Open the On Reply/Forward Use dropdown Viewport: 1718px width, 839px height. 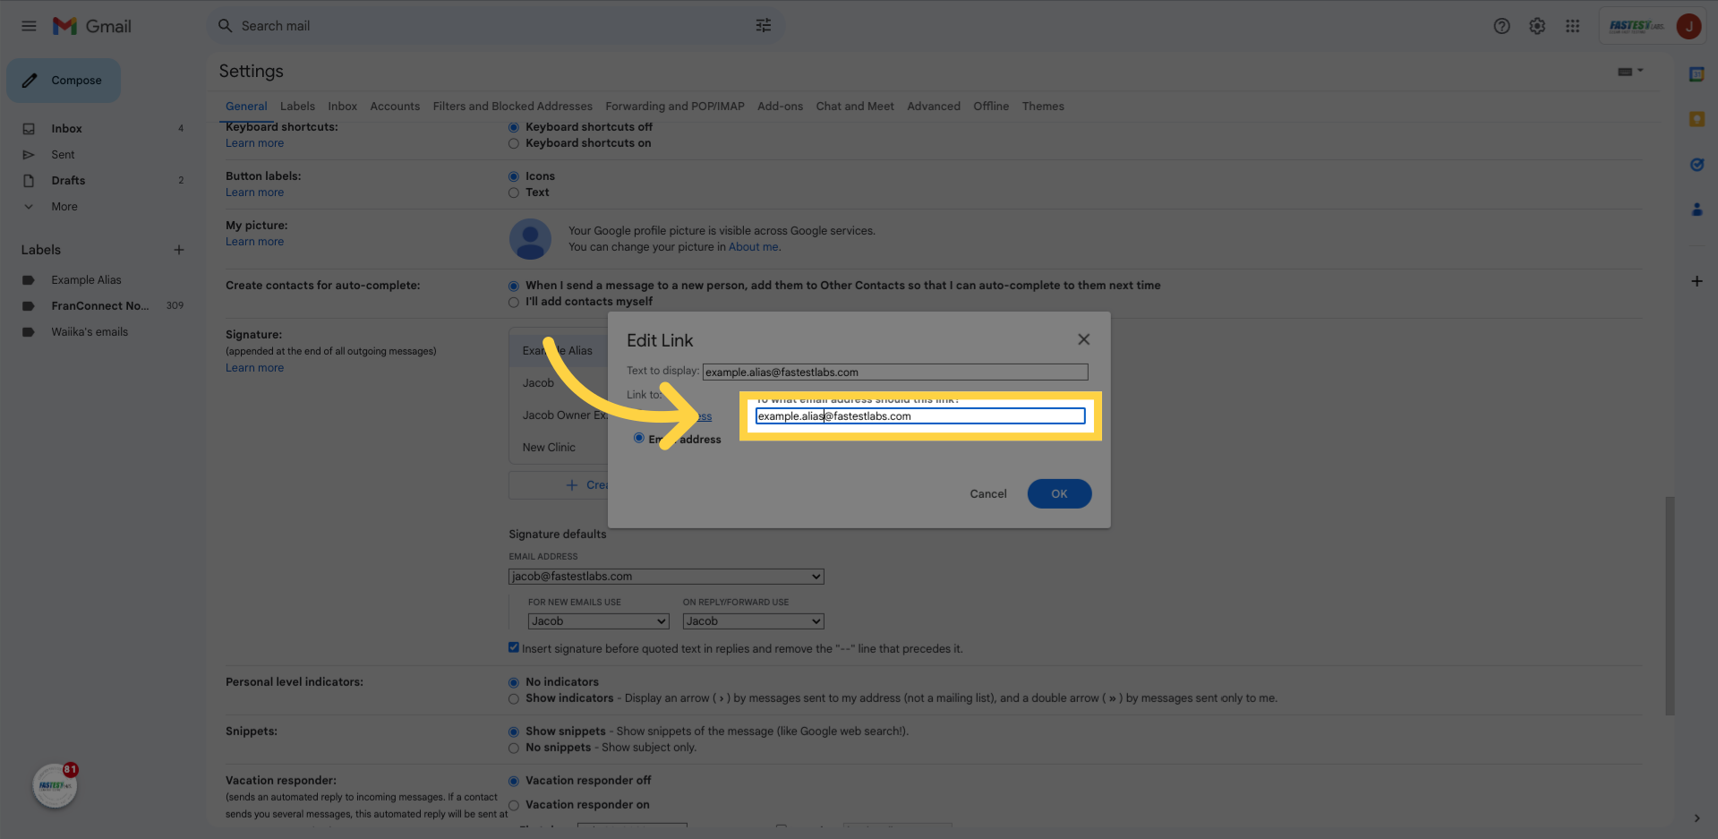pos(752,621)
